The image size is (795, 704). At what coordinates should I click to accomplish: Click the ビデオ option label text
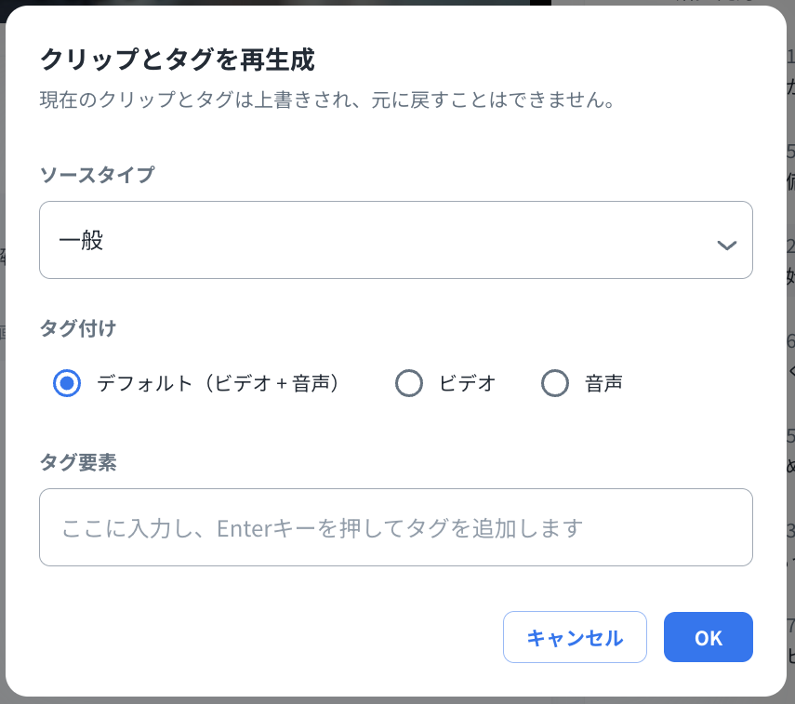(x=467, y=383)
